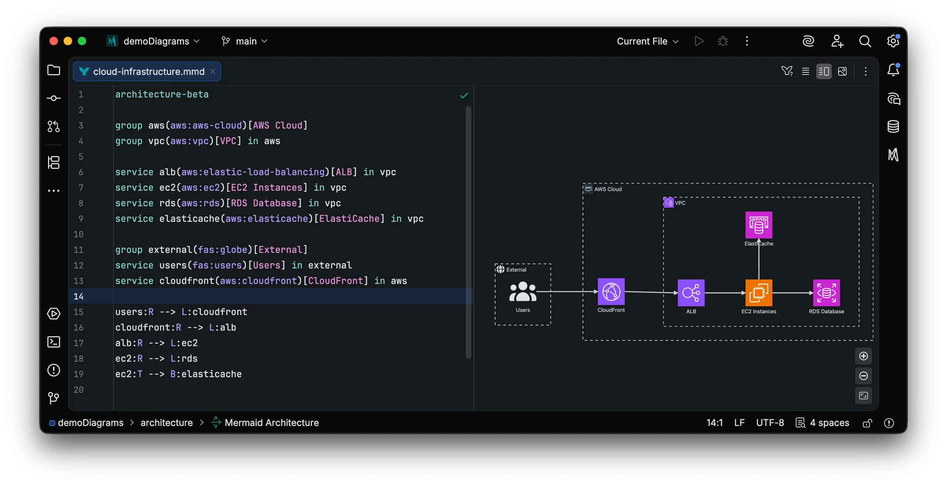This screenshot has width=947, height=486.
Task: Switch to preview-only view mode
Action: click(842, 71)
